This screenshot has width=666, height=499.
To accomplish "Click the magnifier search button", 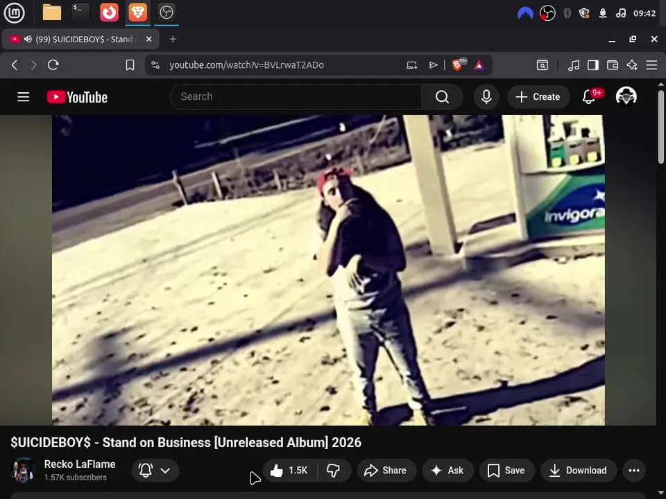I will pyautogui.click(x=442, y=97).
